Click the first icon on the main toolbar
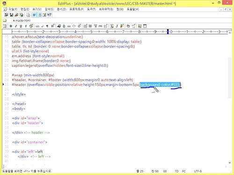Viewport: 234px width, 175px height. click(x=6, y=15)
